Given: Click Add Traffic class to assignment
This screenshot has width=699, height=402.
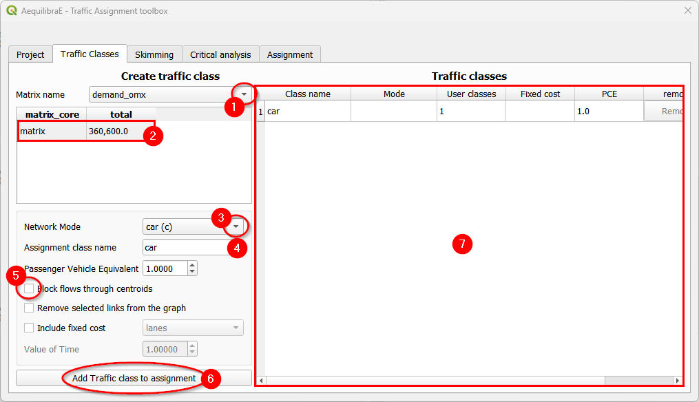Looking at the screenshot, I should (x=133, y=377).
